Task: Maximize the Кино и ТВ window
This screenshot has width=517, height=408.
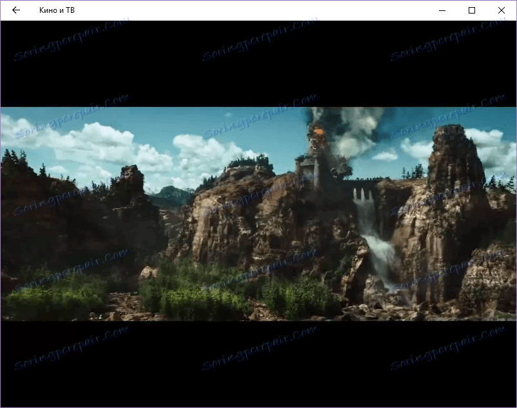Action: (x=472, y=10)
